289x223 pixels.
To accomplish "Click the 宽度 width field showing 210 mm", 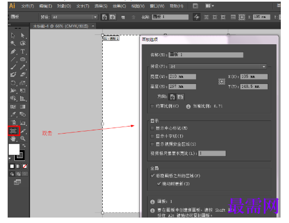I will (182, 76).
